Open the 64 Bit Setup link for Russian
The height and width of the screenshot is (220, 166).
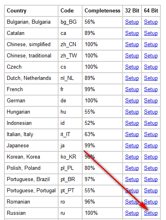151,213
